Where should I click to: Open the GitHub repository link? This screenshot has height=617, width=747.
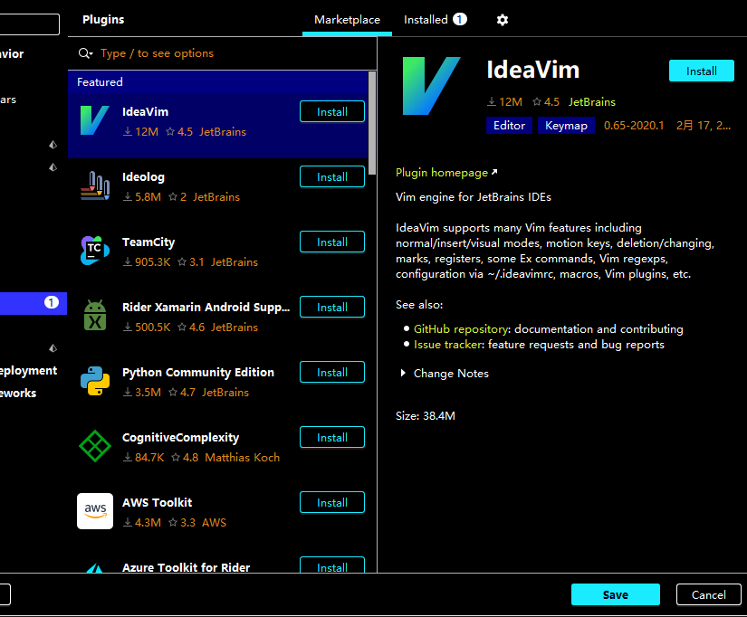tap(461, 329)
